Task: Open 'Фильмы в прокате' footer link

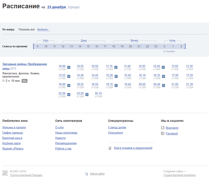Action: pyautogui.click(x=14, y=127)
